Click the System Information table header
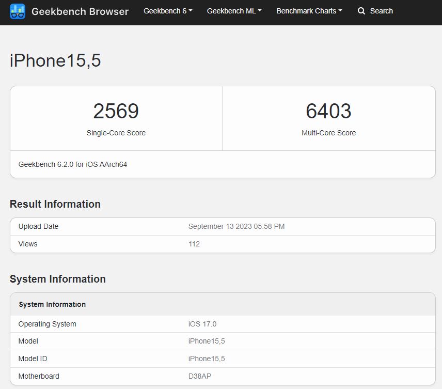This screenshot has height=389, width=442. click(x=52, y=304)
